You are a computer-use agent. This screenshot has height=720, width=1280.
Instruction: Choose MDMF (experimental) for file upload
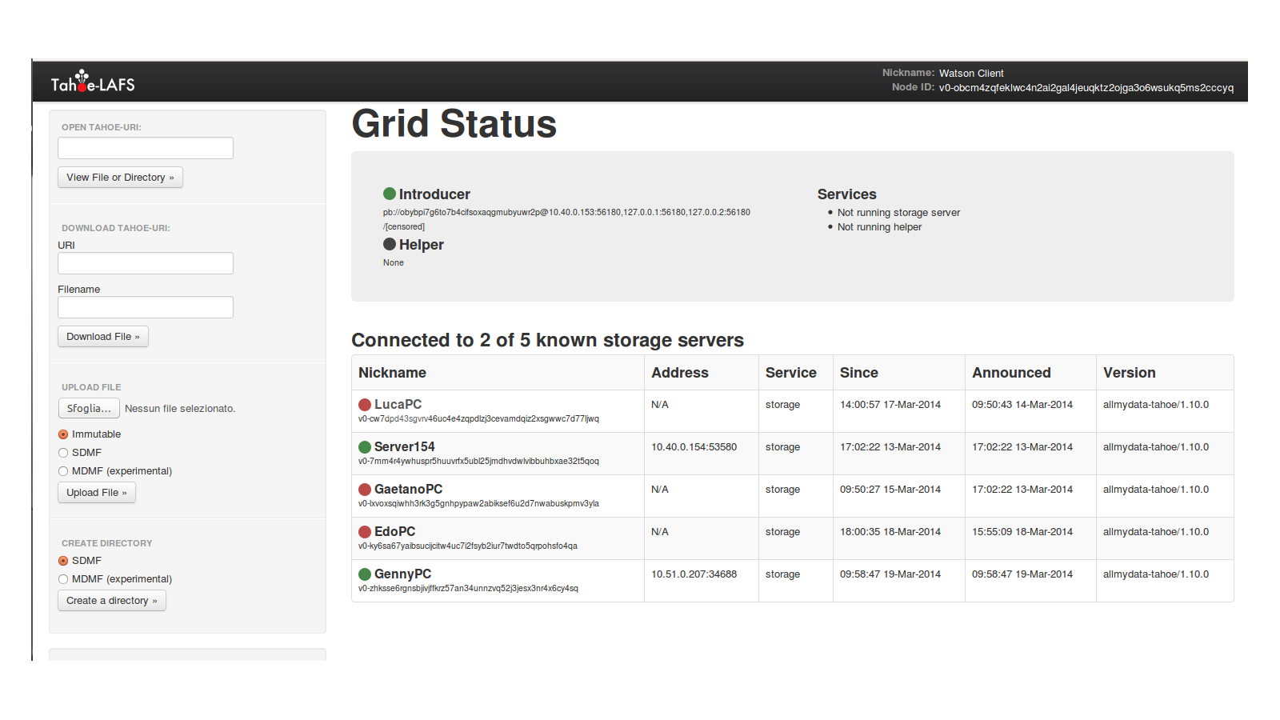(x=63, y=471)
